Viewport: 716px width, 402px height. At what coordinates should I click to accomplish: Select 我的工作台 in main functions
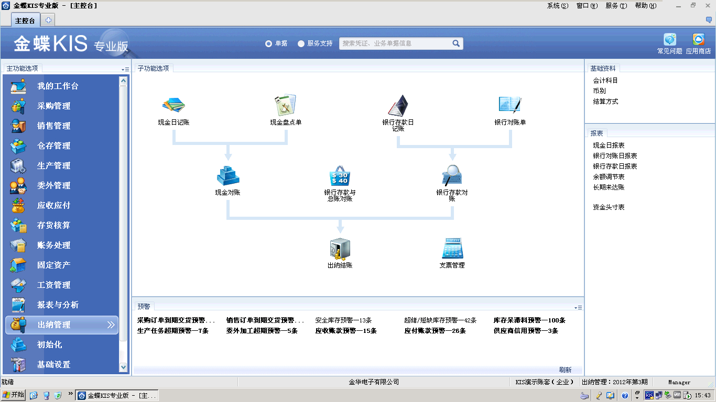pyautogui.click(x=58, y=86)
